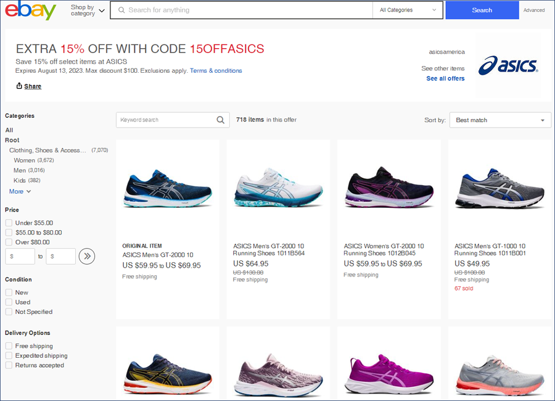This screenshot has height=401, width=555.
Task: Check the Over $80.00 price filter
Action: pyautogui.click(x=9, y=242)
